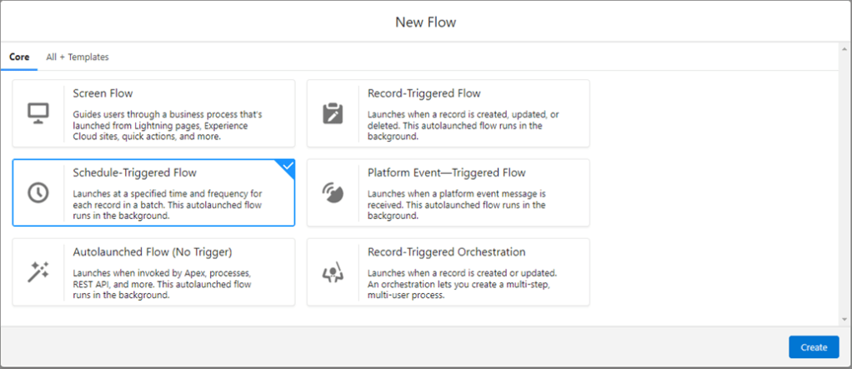The image size is (852, 369).
Task: Click the scrollbar down arrow
Action: [x=844, y=319]
